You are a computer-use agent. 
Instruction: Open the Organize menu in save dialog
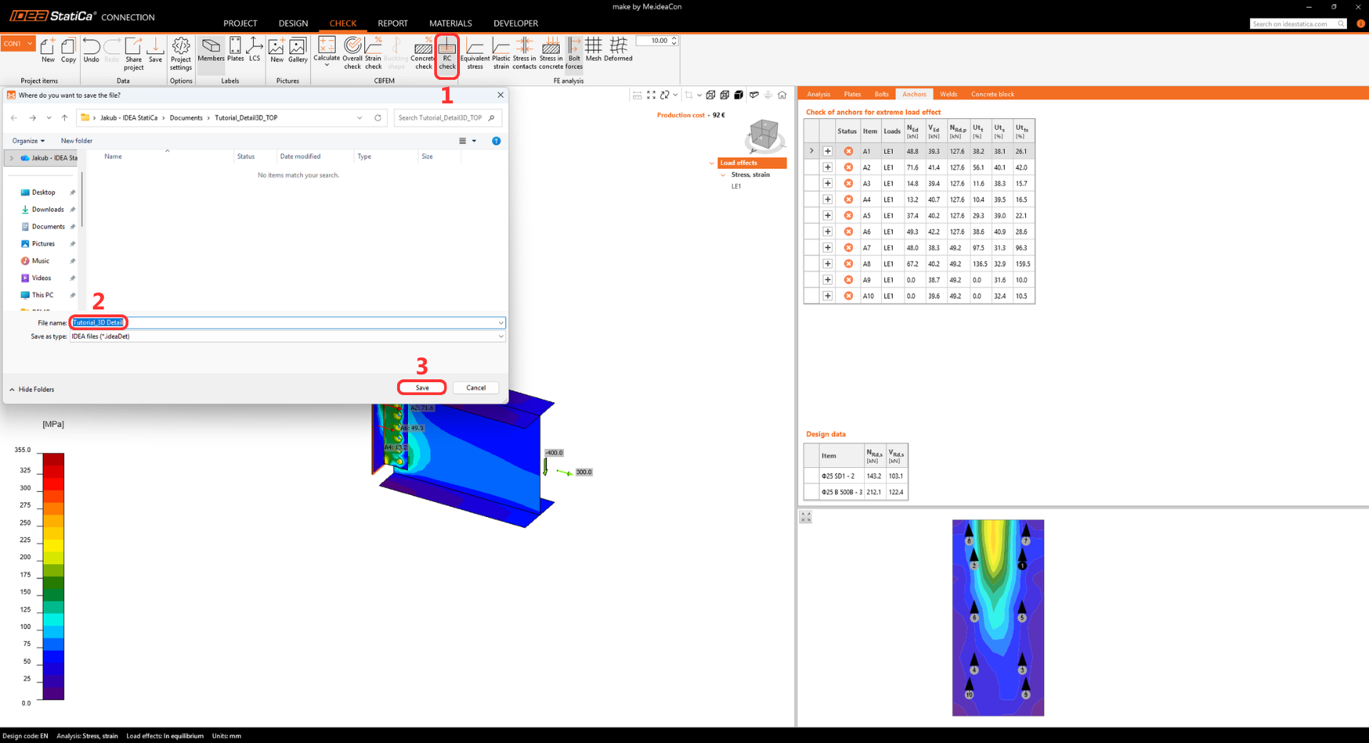[29, 141]
